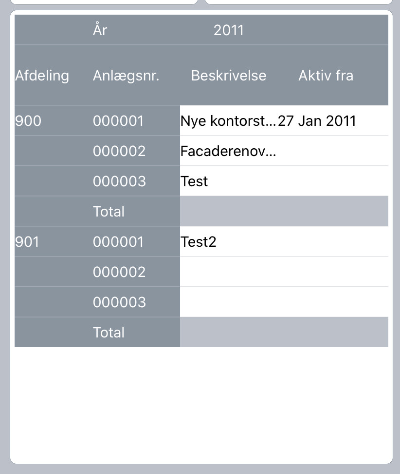Select the 2011 year column header
This screenshot has height=474, width=400.
229,30
